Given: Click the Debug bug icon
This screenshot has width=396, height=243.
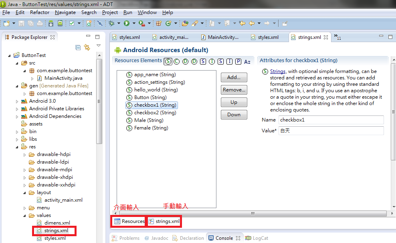Looking at the screenshot, I should tap(111, 24).
